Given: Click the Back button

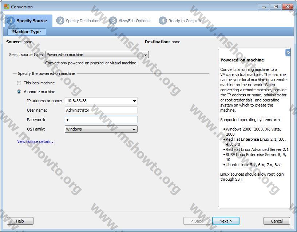Looking at the screenshot, I should [197, 221].
